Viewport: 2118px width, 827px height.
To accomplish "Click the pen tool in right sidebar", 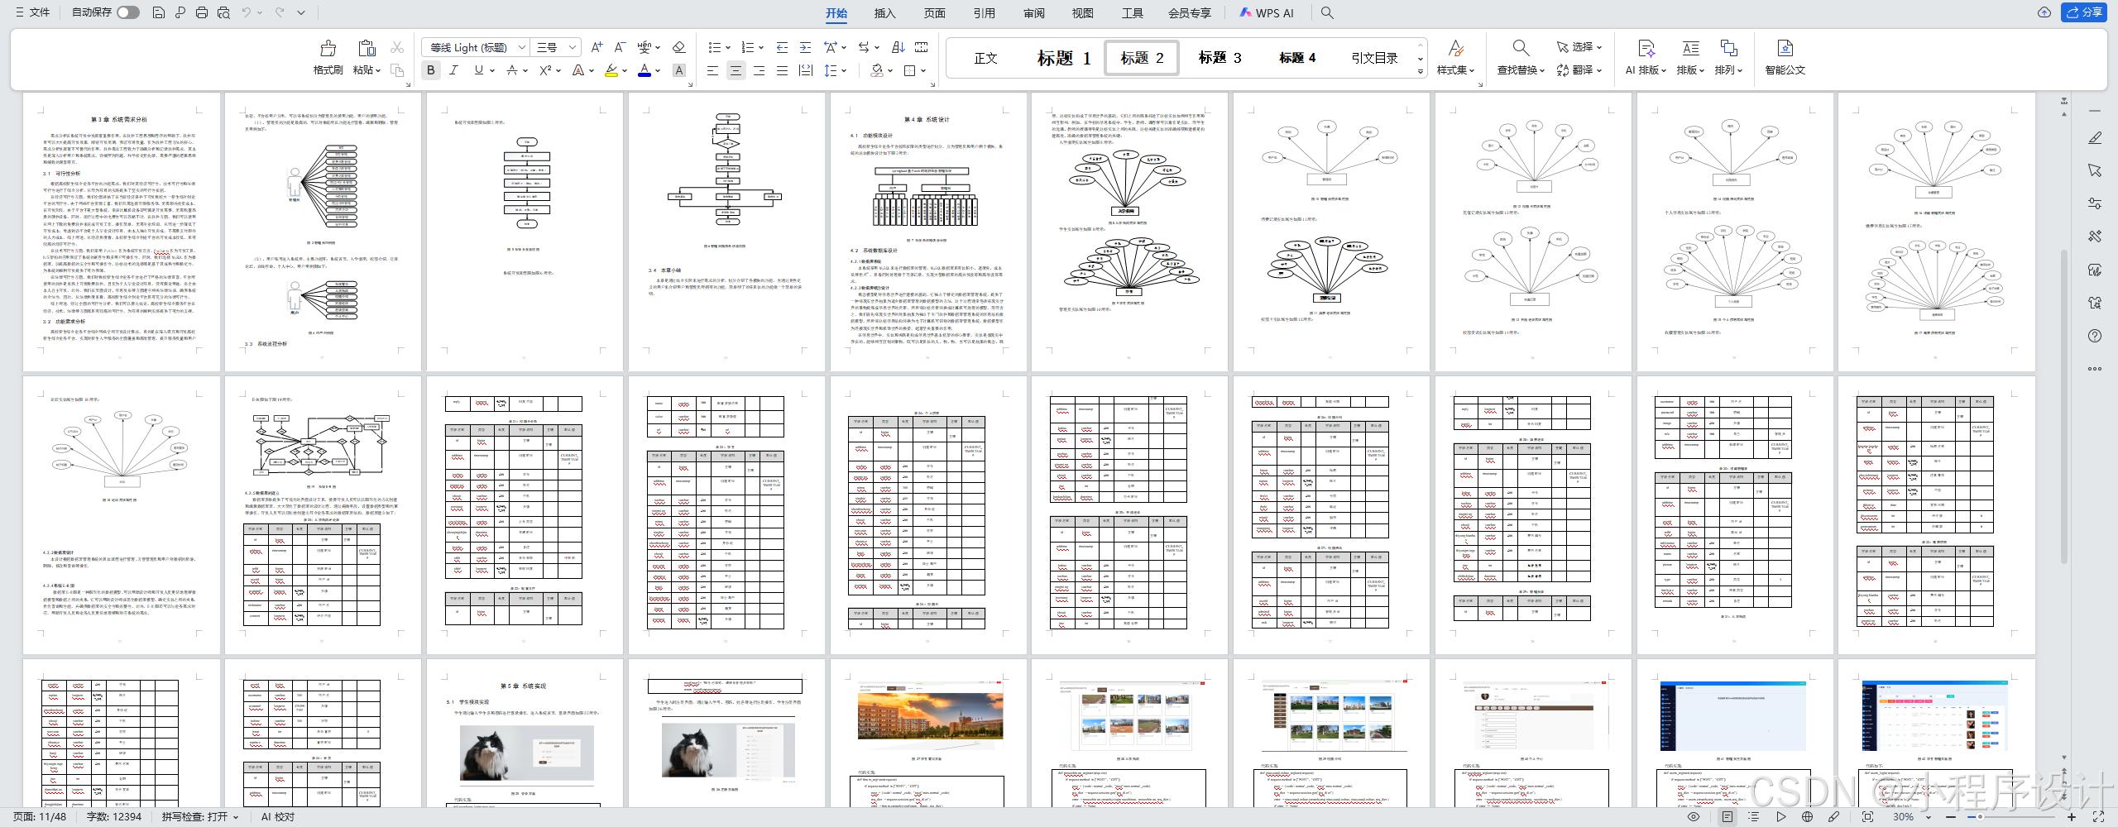I will [x=2095, y=137].
